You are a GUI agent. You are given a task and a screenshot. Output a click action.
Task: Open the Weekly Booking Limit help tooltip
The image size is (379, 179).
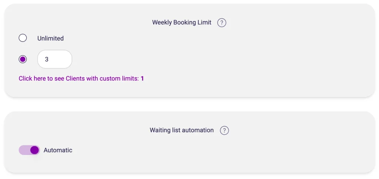[222, 23]
